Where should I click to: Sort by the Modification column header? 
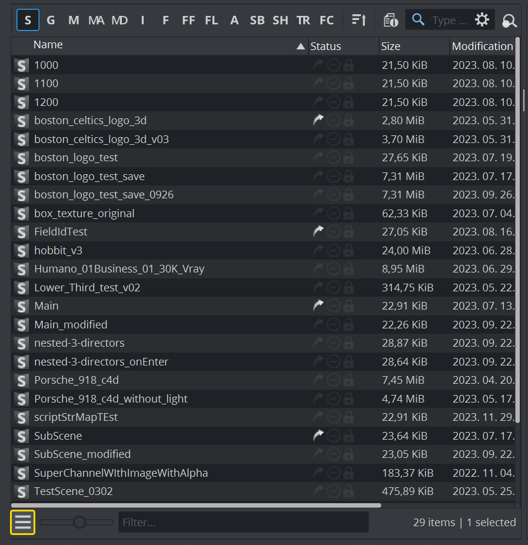click(482, 46)
